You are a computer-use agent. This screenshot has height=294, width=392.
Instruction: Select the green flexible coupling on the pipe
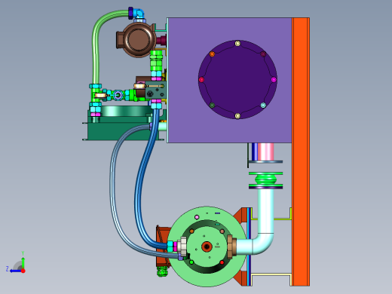pos(265,180)
